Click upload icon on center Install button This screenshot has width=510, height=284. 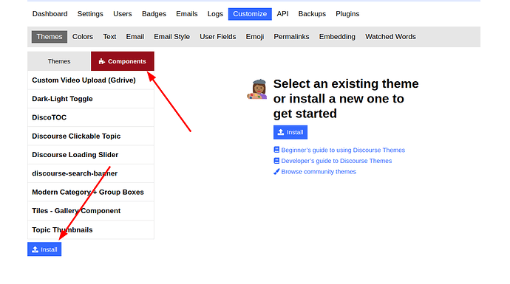point(281,132)
